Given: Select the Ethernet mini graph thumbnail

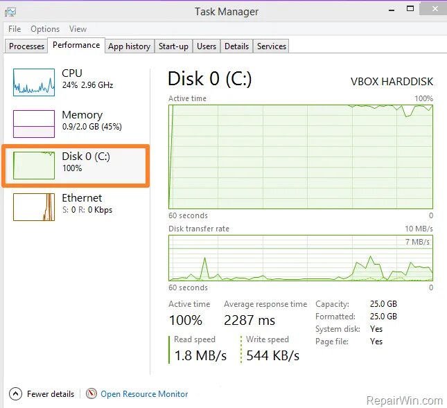Looking at the screenshot, I should coord(33,206).
